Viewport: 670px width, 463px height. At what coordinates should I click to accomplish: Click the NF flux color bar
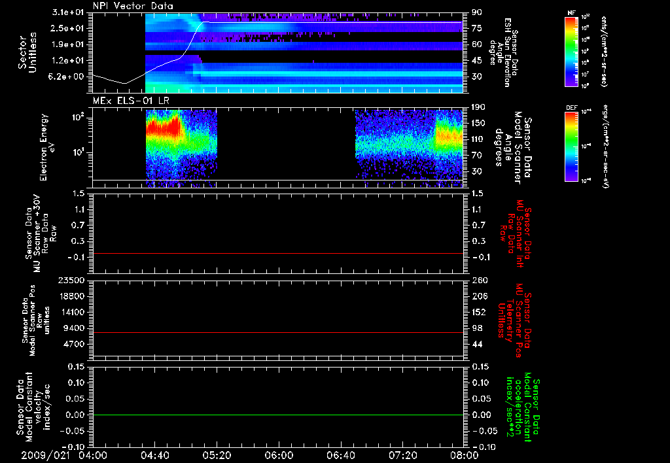coord(572,51)
